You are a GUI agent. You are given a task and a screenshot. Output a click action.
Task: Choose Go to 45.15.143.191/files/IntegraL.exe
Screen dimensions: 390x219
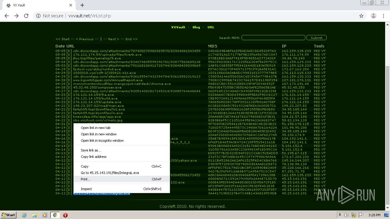[122, 173]
